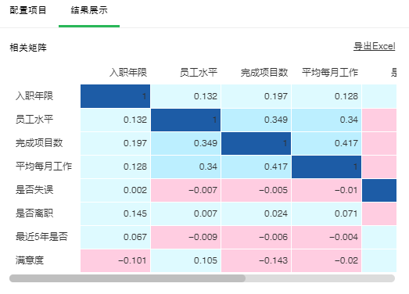Click the 0.417 cell in 完成项目数 row
This screenshot has height=294, width=409.
point(327,143)
